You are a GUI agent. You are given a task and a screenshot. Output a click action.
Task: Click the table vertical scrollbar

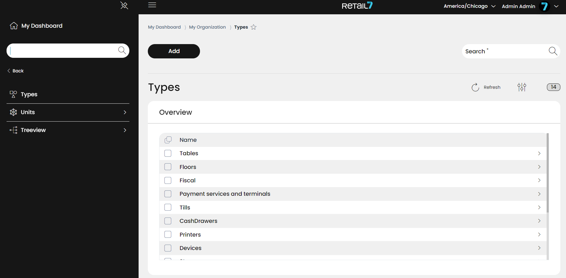click(x=548, y=173)
